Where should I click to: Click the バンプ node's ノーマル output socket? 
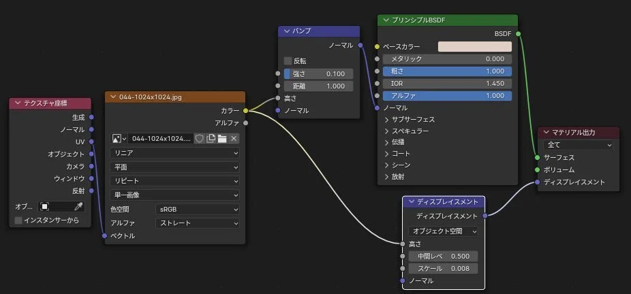360,46
